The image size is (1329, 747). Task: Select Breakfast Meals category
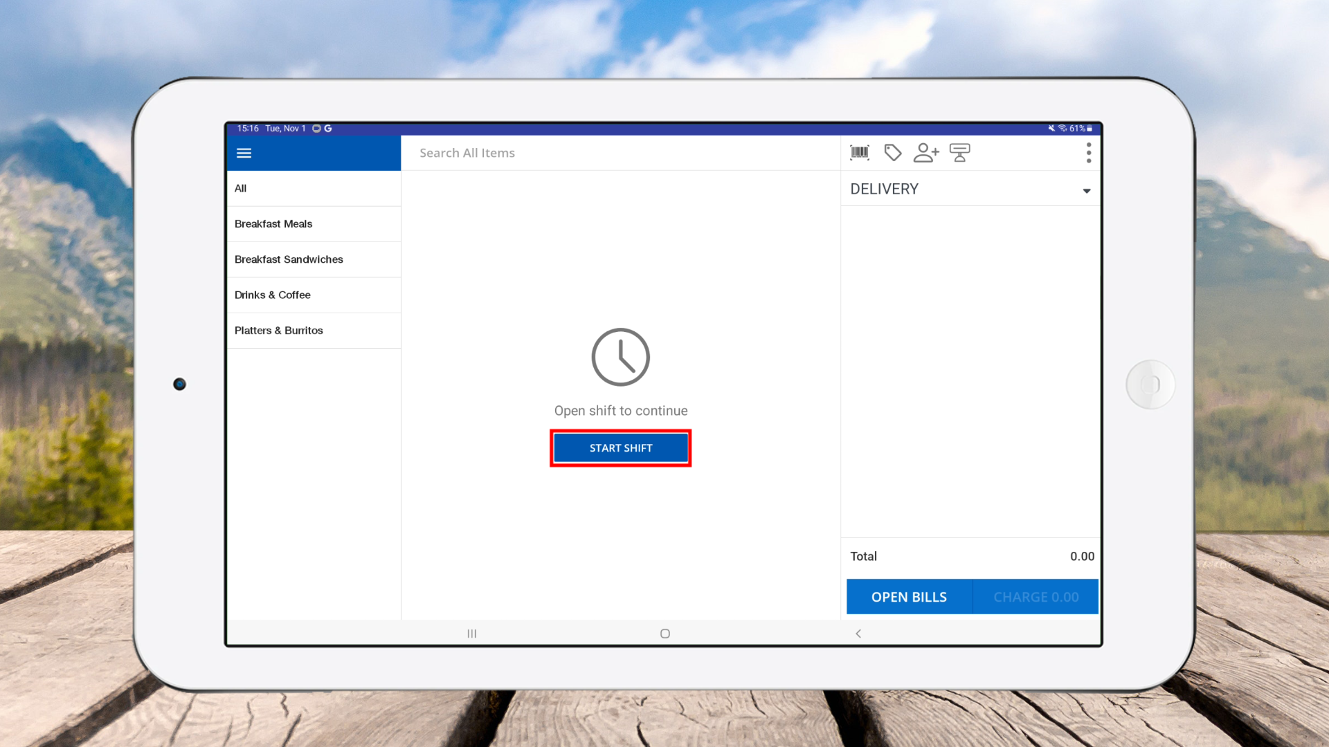coord(313,224)
